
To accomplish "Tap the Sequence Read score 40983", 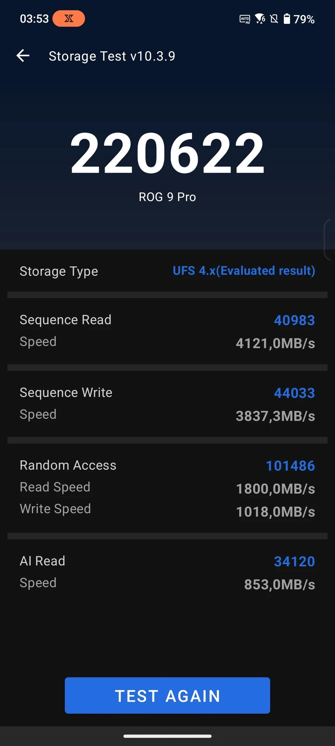I will coord(295,320).
